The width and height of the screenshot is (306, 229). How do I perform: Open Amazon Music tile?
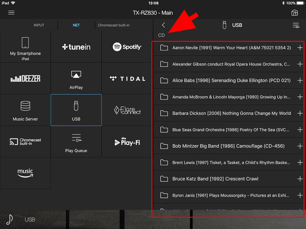click(x=25, y=173)
